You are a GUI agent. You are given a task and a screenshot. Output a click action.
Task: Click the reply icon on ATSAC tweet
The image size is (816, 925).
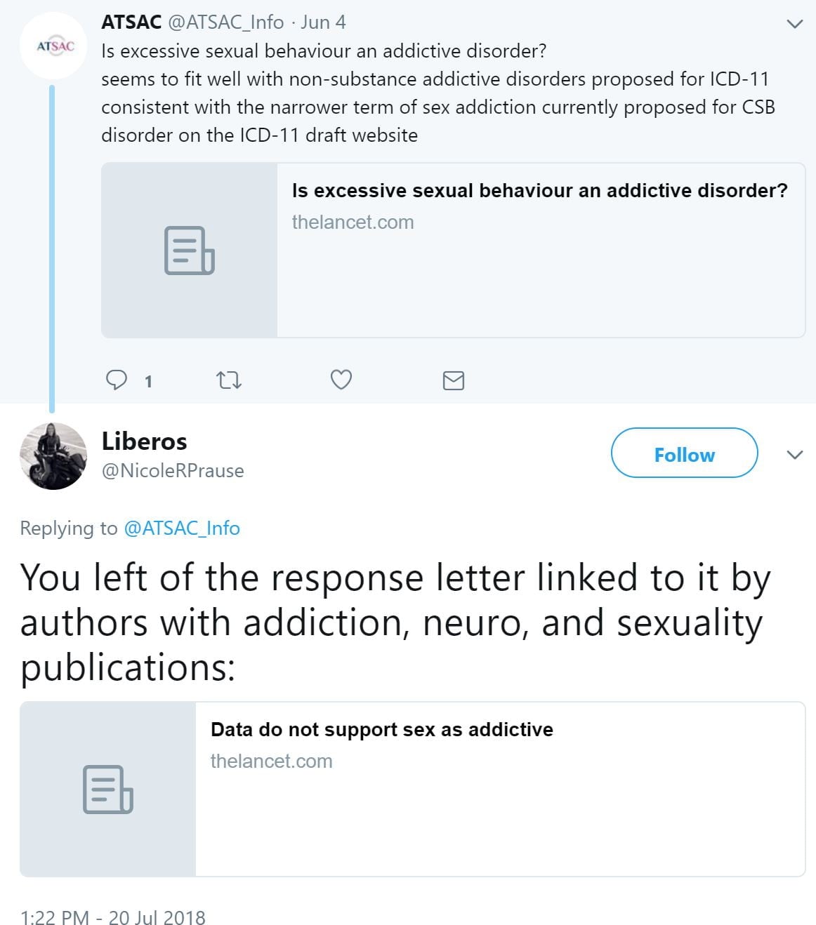coord(117,380)
